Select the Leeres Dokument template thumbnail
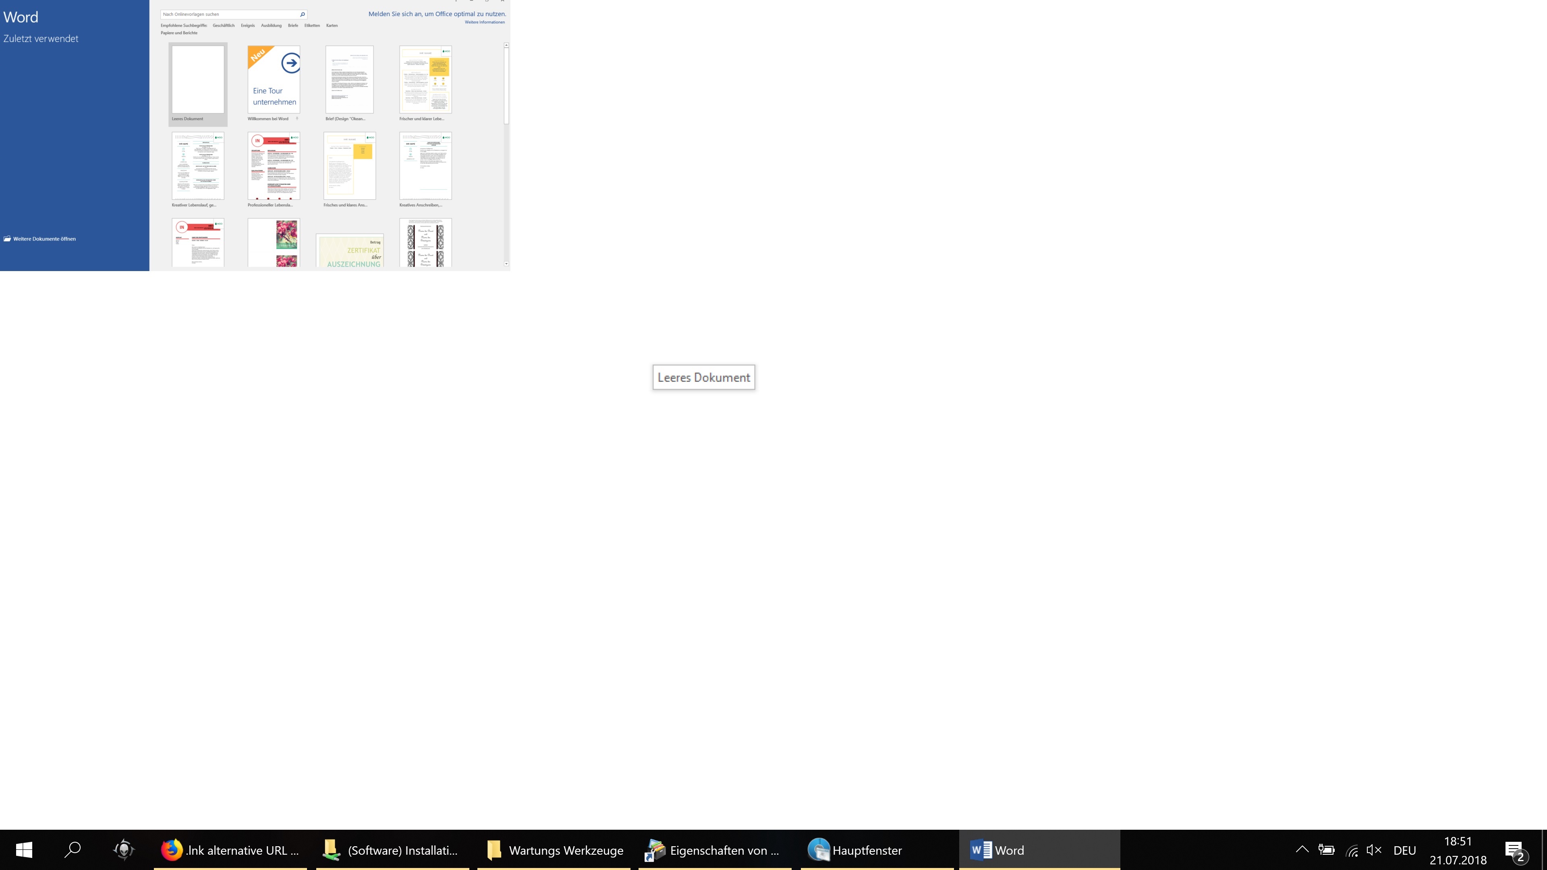The image size is (1547, 870). (197, 80)
